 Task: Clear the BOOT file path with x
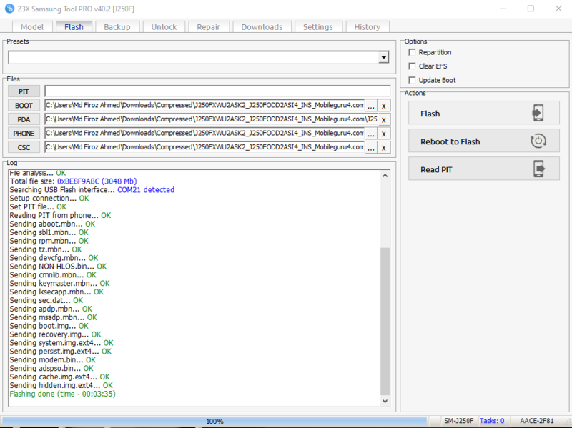pyautogui.click(x=383, y=106)
